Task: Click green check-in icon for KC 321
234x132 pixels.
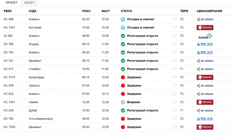Action: 123,61
